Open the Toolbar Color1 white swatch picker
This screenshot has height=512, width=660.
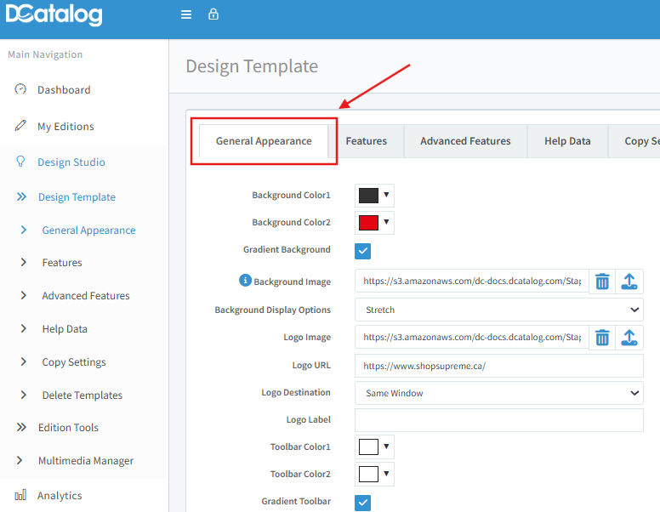[x=374, y=447]
